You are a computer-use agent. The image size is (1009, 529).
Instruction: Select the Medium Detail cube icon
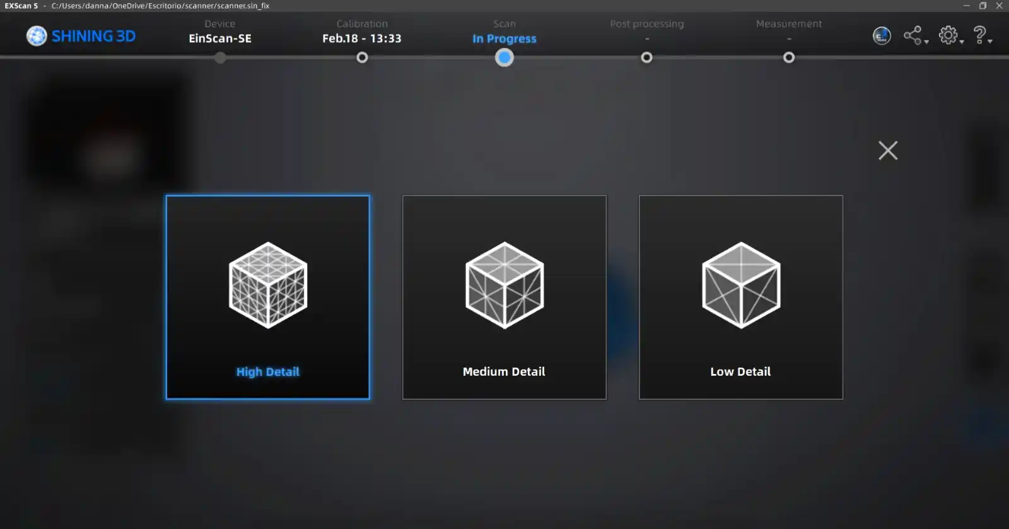click(504, 285)
